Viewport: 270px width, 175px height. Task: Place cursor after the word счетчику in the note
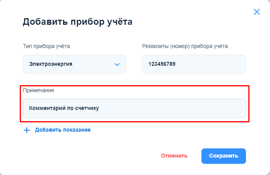100,108
